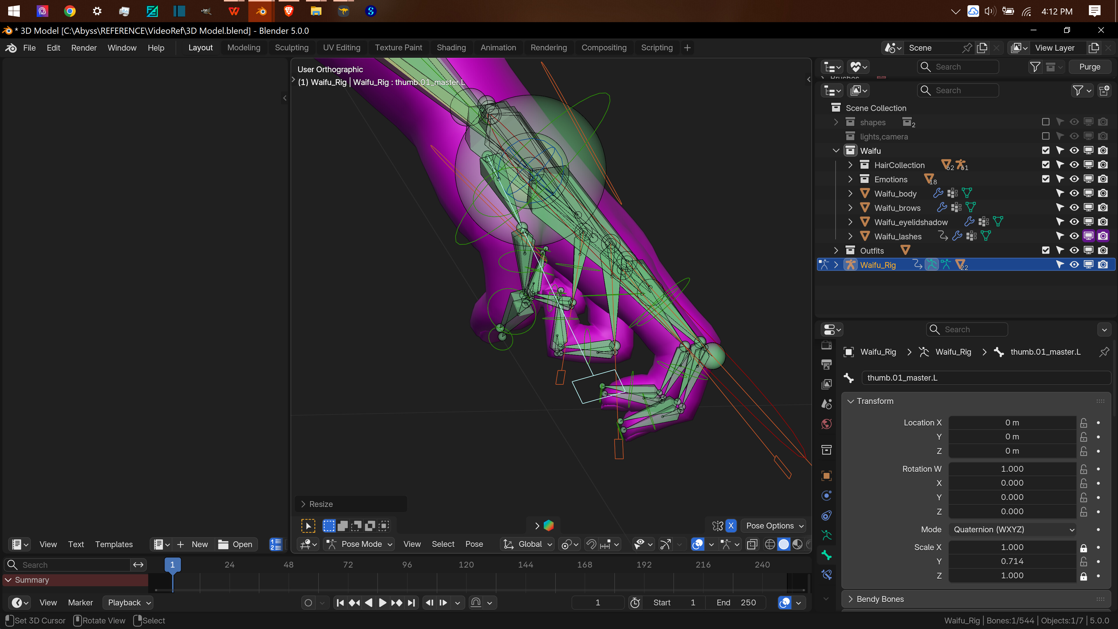Enable the lights,camera collection checkbox
This screenshot has width=1118, height=629.
[x=1046, y=137]
